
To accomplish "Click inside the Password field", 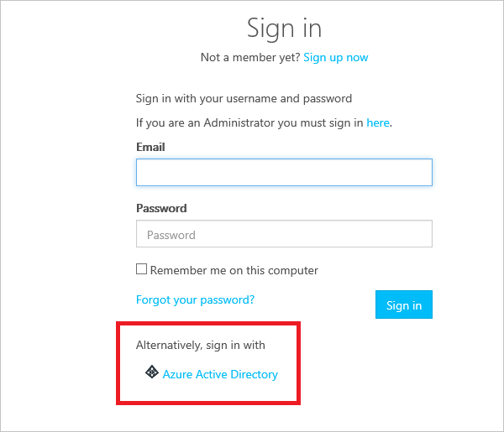I will [283, 234].
